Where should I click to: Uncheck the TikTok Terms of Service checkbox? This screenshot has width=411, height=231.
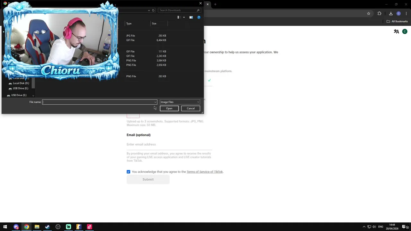point(128,172)
